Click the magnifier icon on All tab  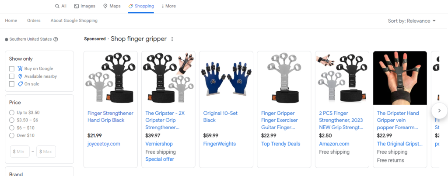pyautogui.click(x=57, y=6)
